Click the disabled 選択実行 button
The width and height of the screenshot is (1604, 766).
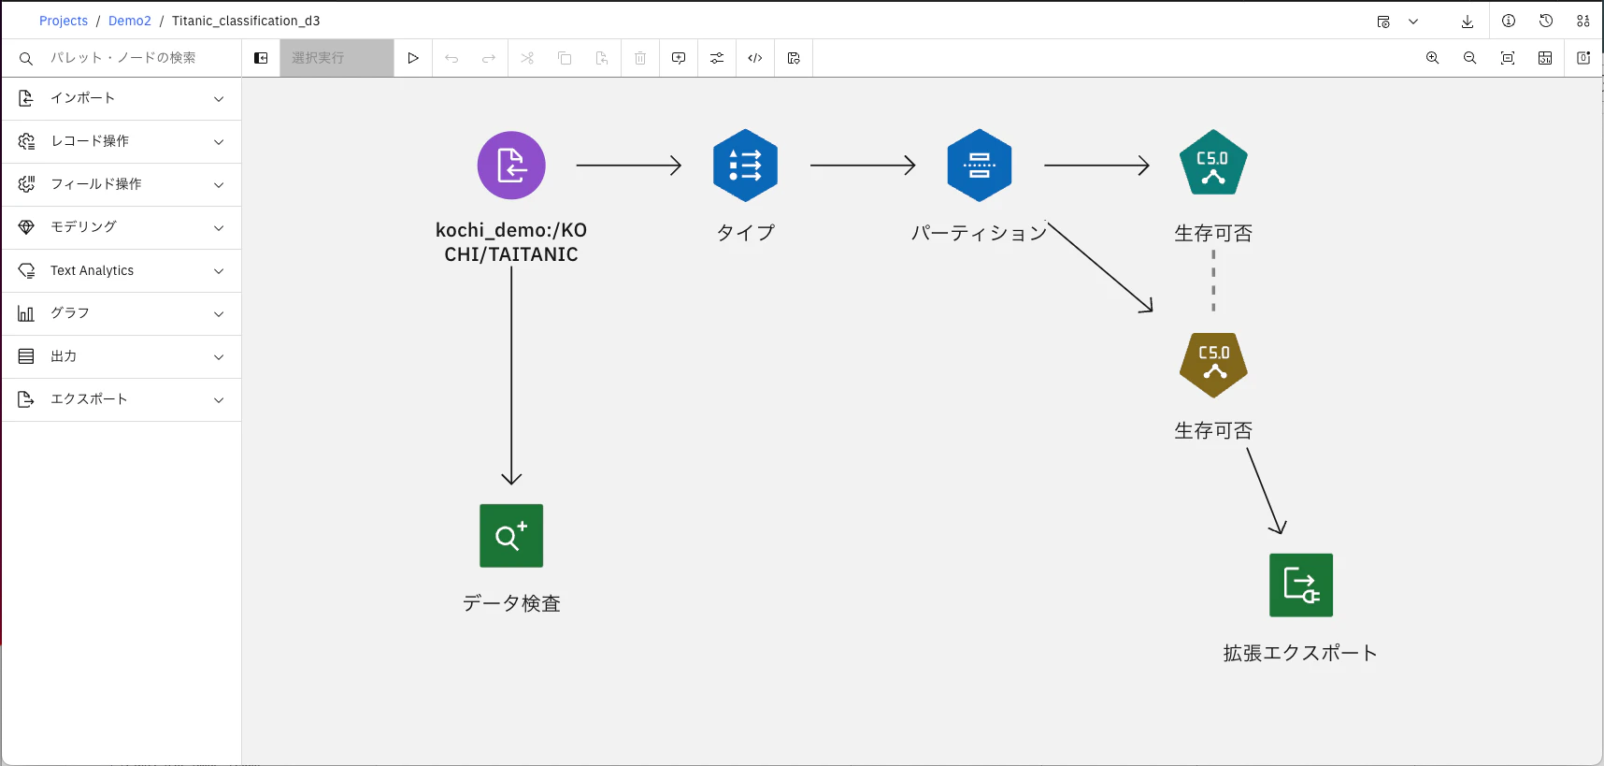coord(337,58)
